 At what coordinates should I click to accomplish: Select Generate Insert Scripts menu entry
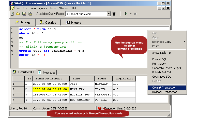point(167,68)
